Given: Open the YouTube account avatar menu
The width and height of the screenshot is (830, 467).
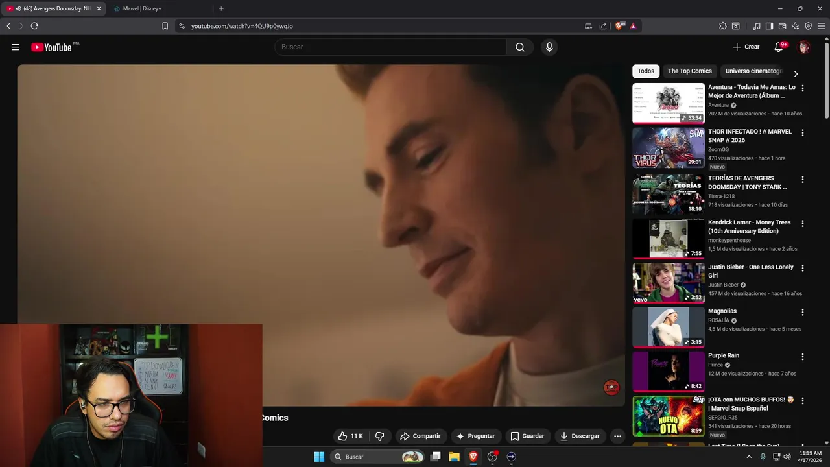Looking at the screenshot, I should tap(804, 47).
